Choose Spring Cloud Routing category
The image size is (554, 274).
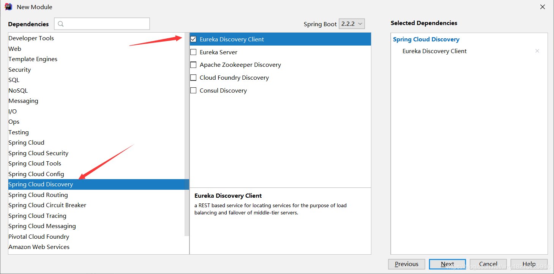click(x=96, y=195)
